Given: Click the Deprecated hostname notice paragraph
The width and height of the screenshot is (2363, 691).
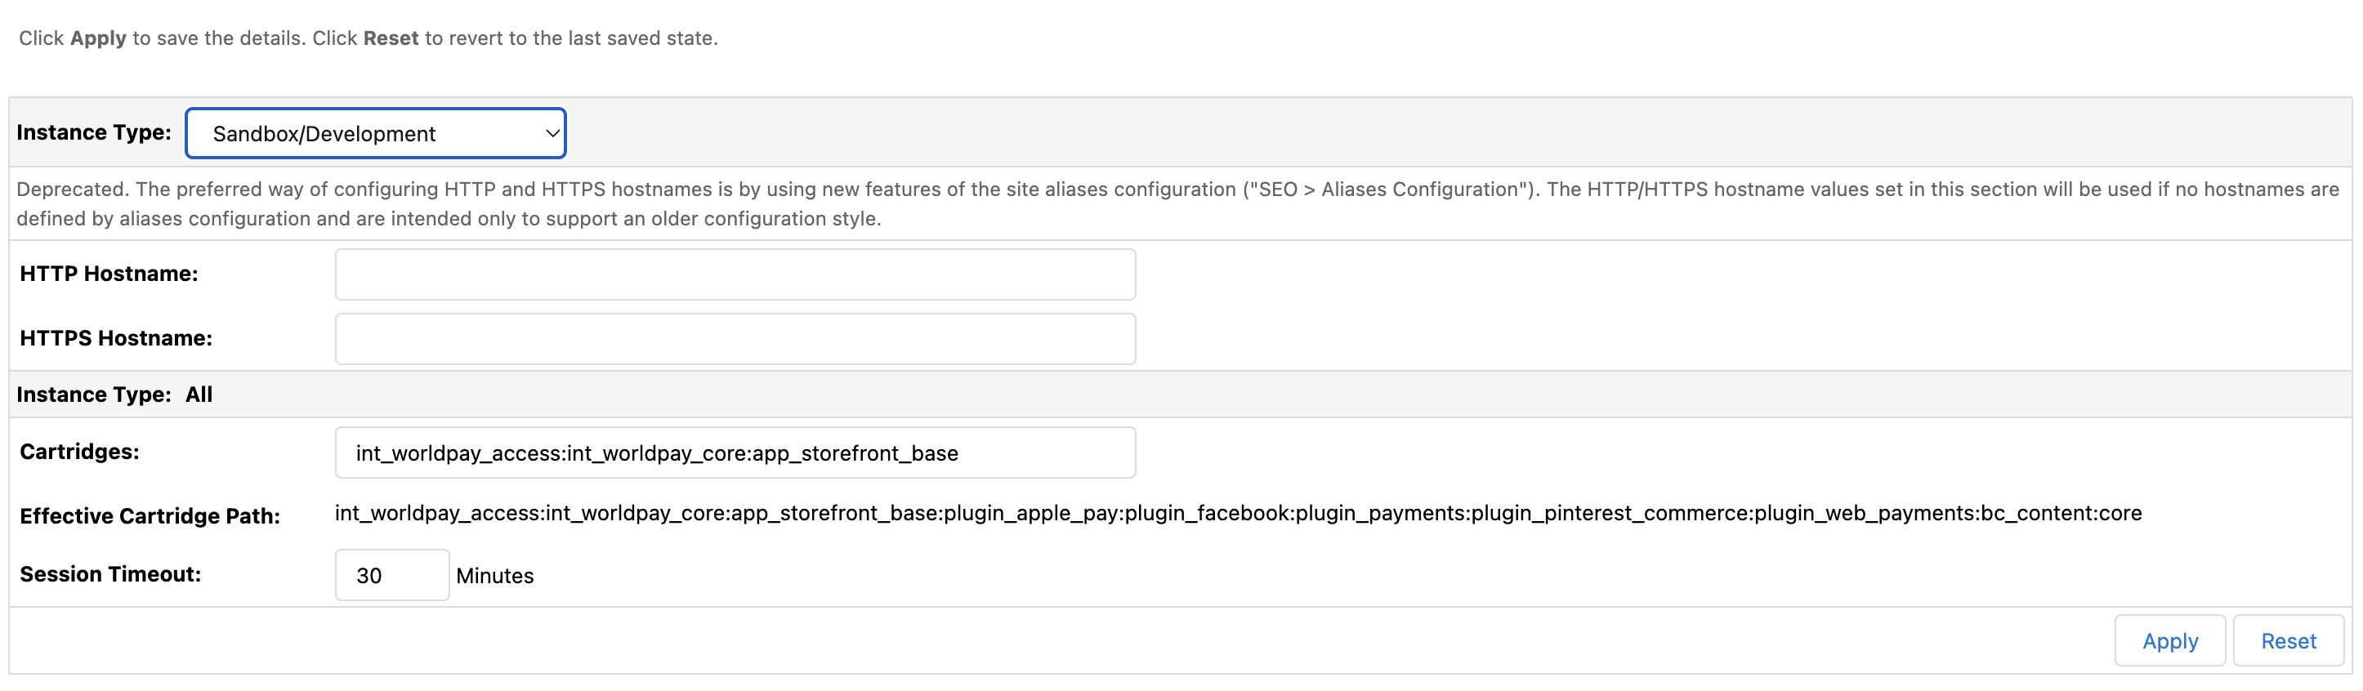Looking at the screenshot, I should 1178,203.
